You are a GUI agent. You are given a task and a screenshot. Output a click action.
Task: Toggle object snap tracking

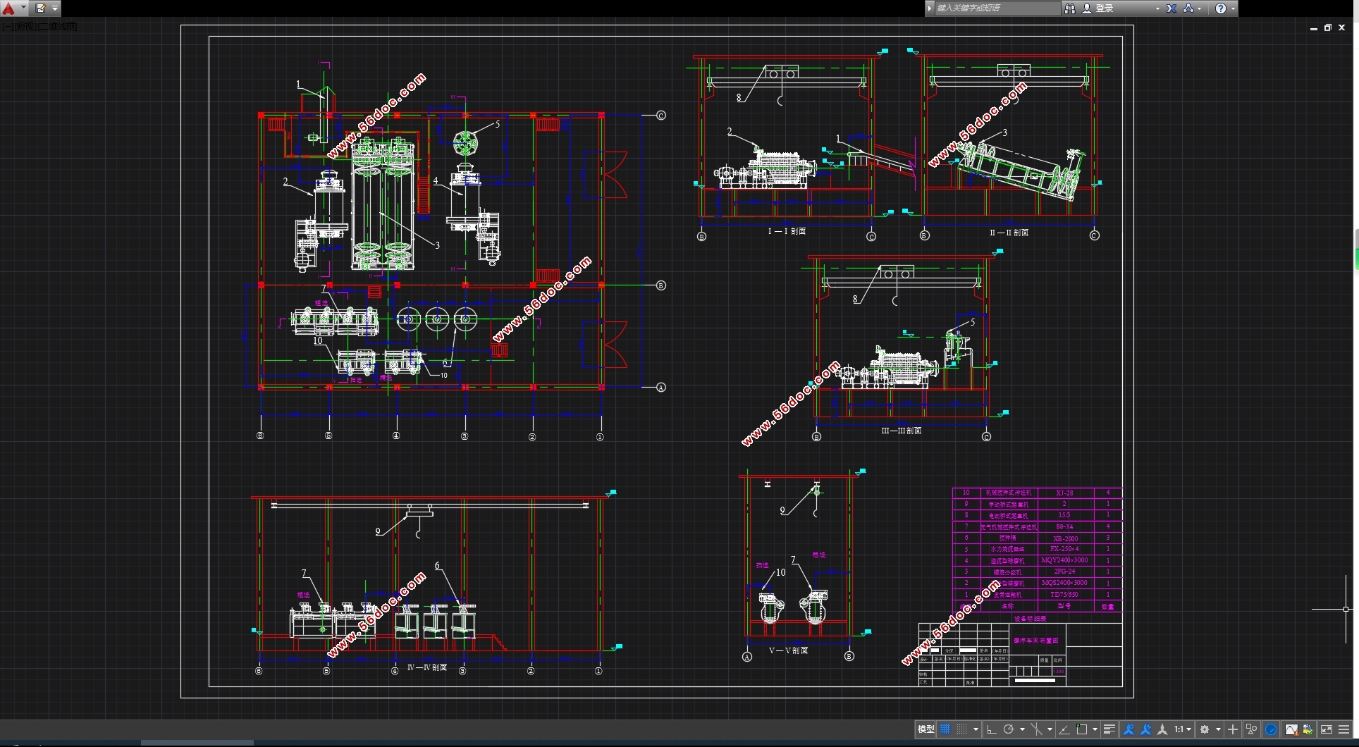(x=1064, y=729)
